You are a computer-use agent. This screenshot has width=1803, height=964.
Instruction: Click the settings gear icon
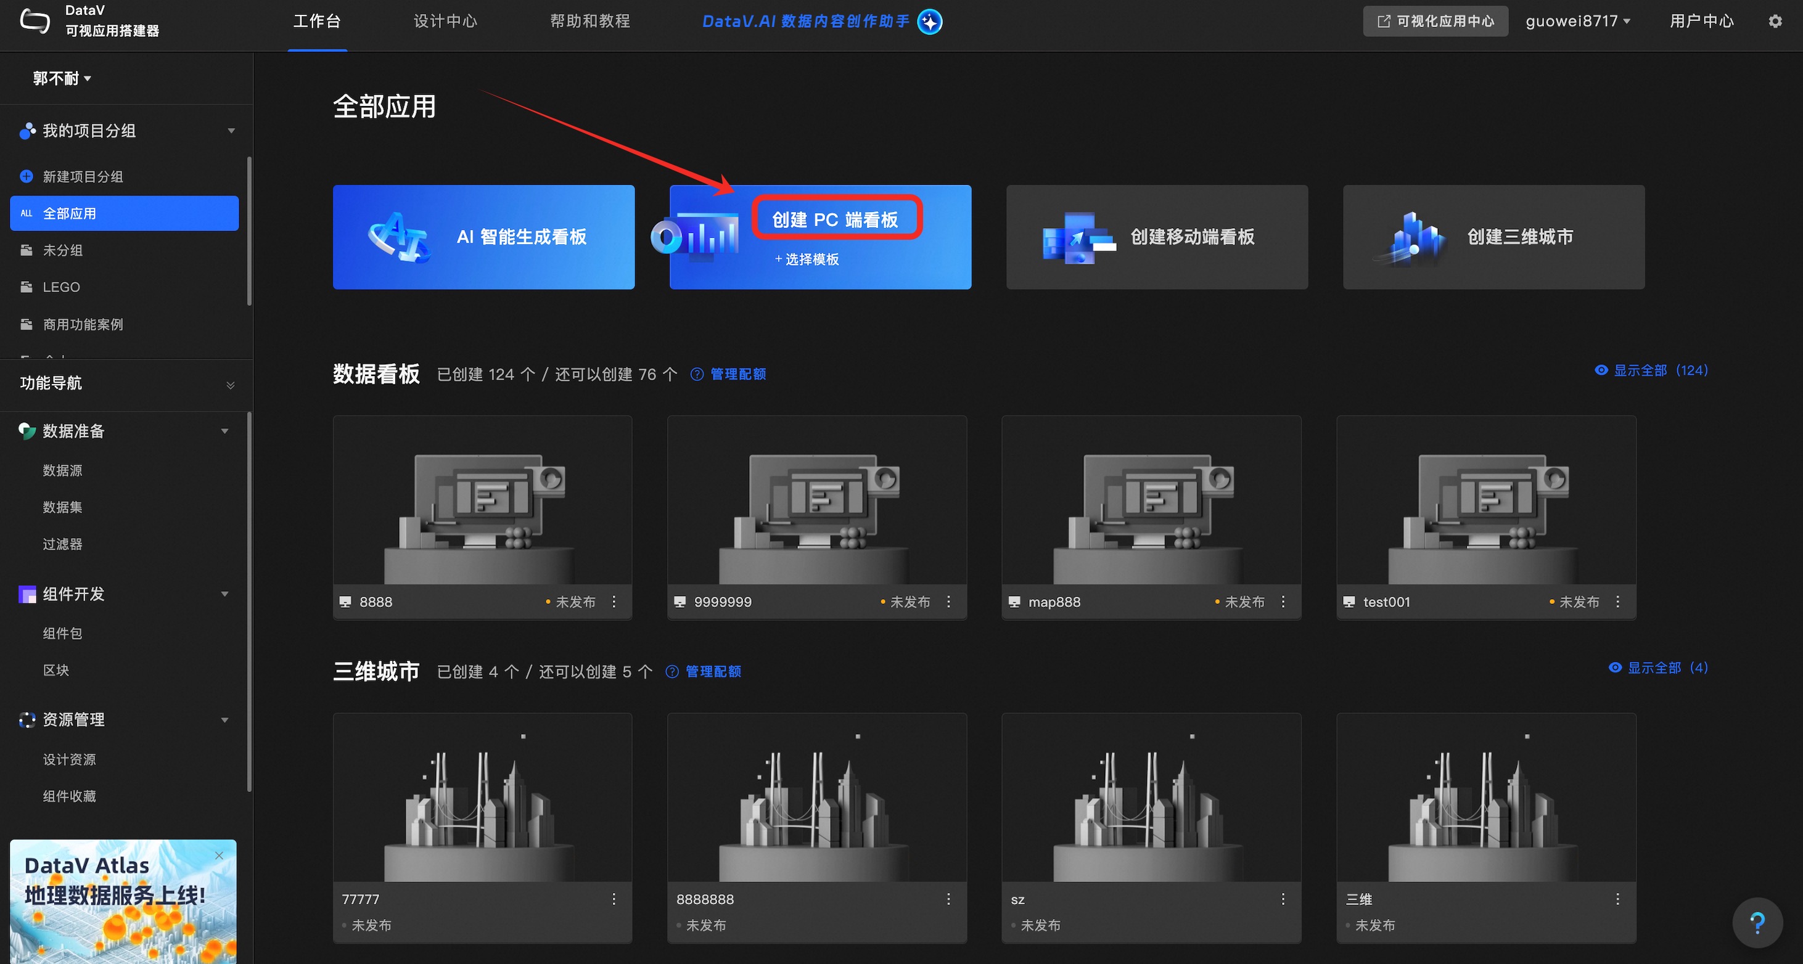1774,22
